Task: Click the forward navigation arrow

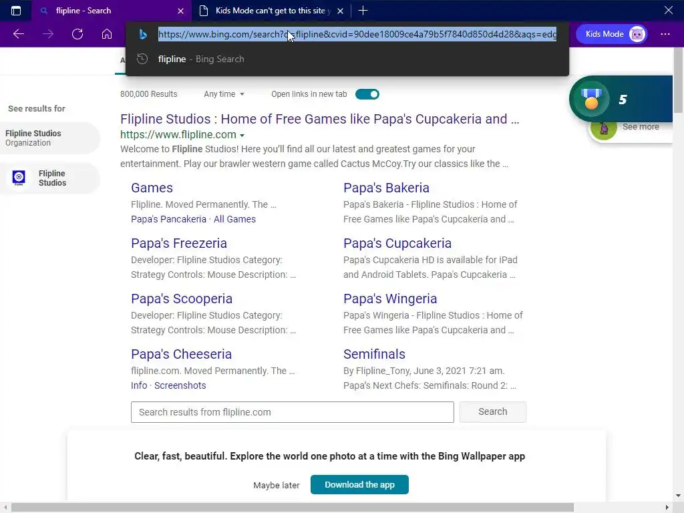Action: click(48, 34)
